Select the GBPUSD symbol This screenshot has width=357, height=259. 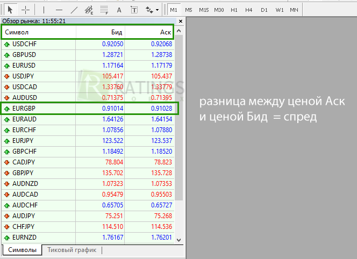24,55
